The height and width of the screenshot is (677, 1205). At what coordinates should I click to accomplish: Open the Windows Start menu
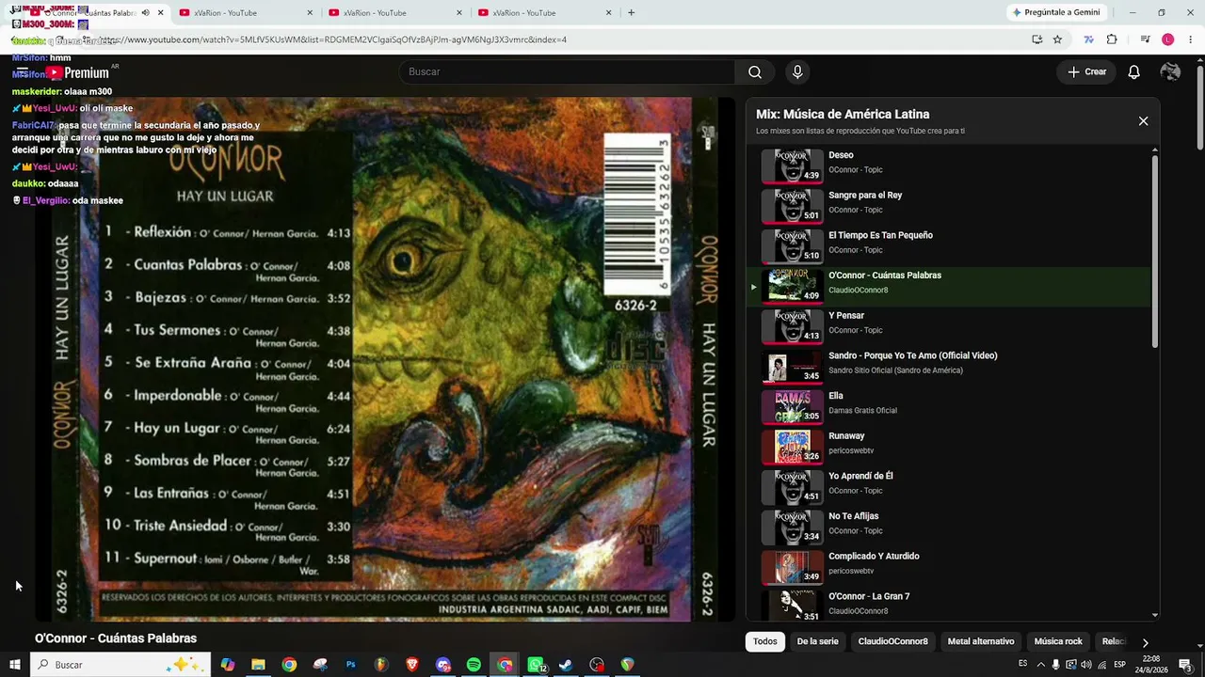coord(15,665)
